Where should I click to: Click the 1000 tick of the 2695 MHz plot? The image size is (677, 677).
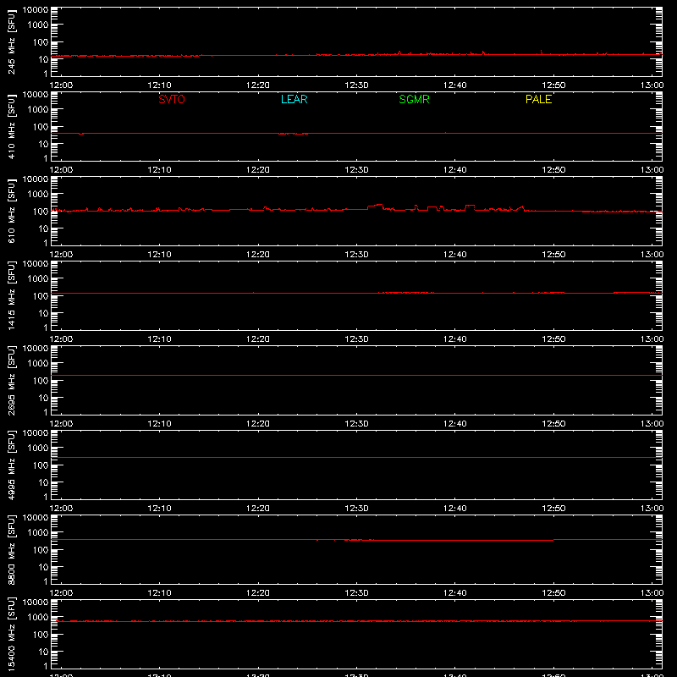(38, 363)
